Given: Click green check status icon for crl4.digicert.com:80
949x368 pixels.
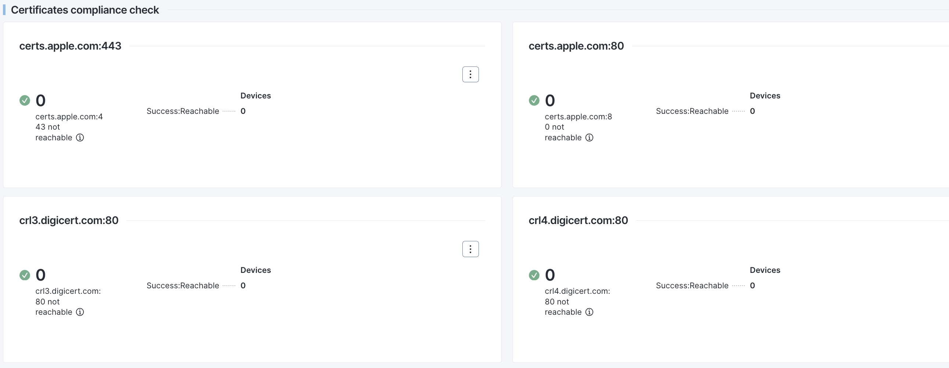Looking at the screenshot, I should (x=534, y=275).
